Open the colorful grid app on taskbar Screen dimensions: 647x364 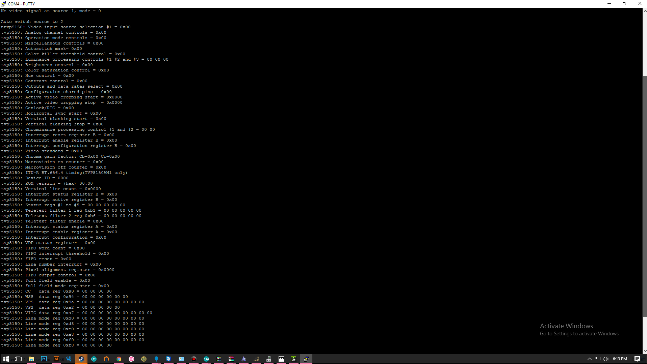point(219,359)
